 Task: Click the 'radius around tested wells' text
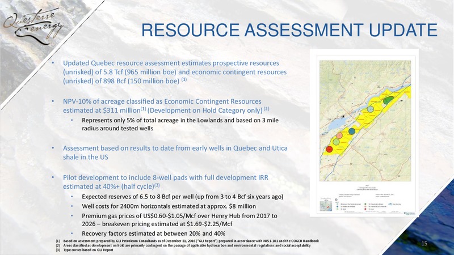pos(117,129)
